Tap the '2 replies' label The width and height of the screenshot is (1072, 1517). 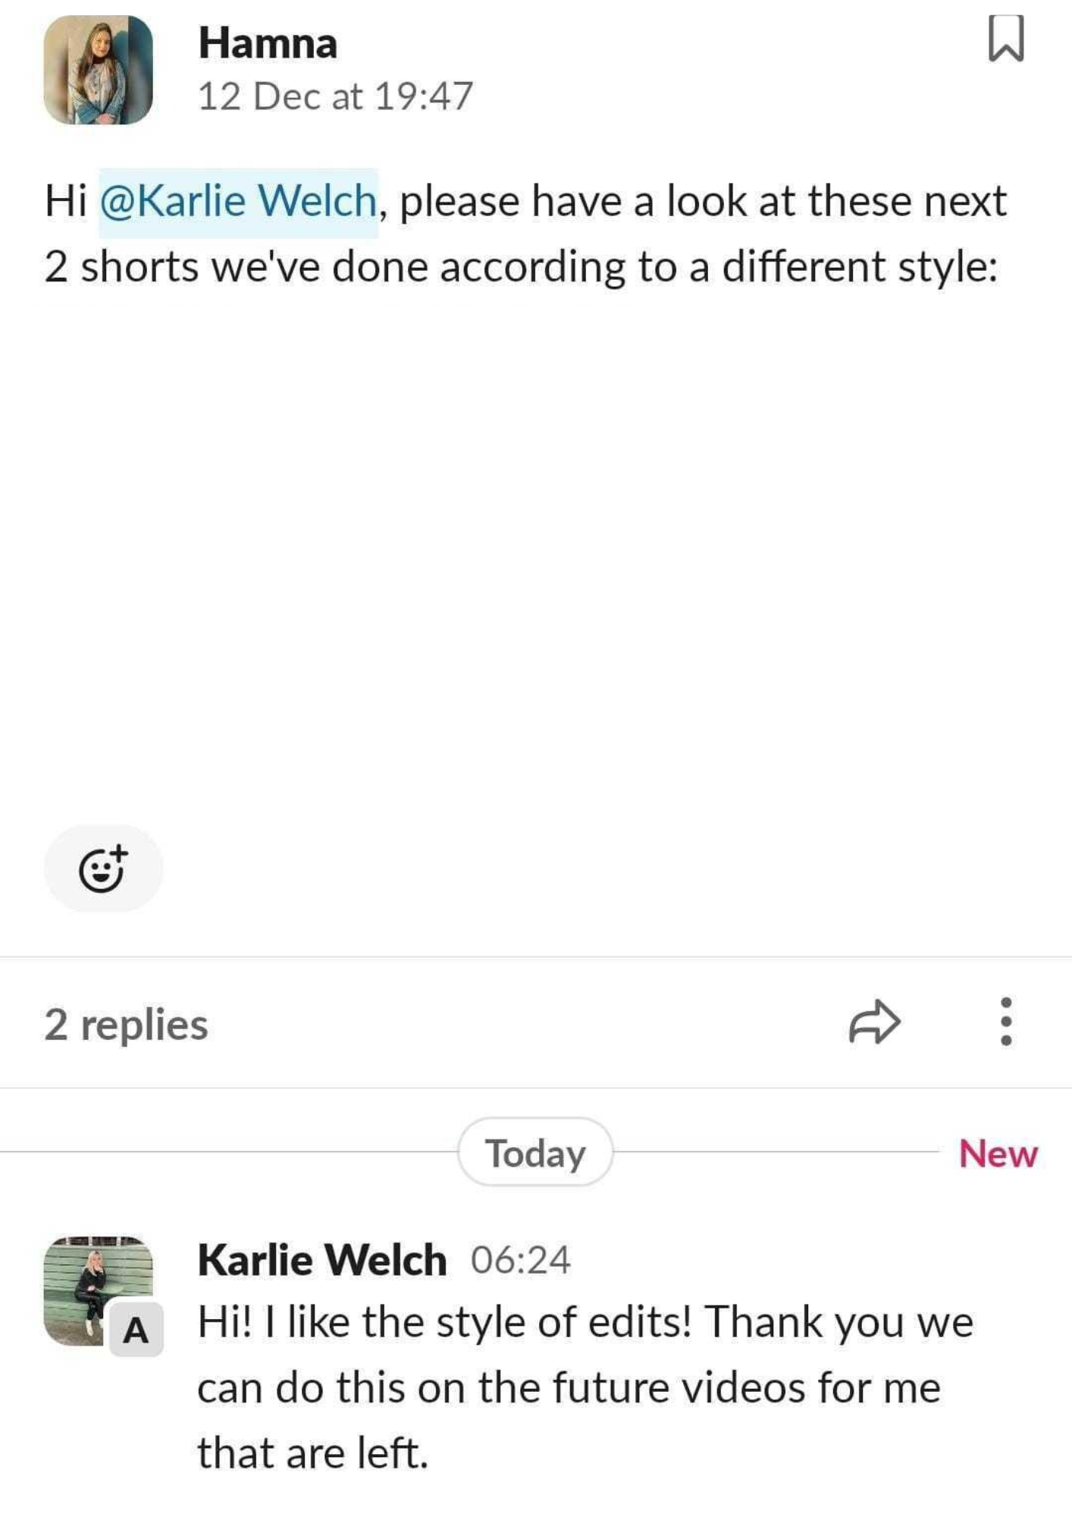click(126, 1025)
